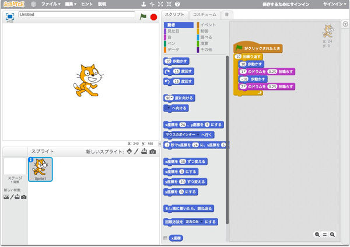350x247 pixels.
Task: Click the 10 value in the palette 歩動かす block
Action: (x=169, y=61)
